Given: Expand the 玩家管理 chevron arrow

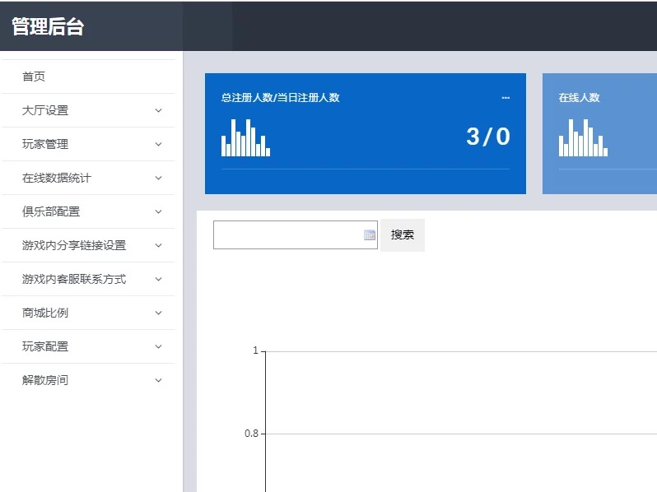Looking at the screenshot, I should click(159, 144).
